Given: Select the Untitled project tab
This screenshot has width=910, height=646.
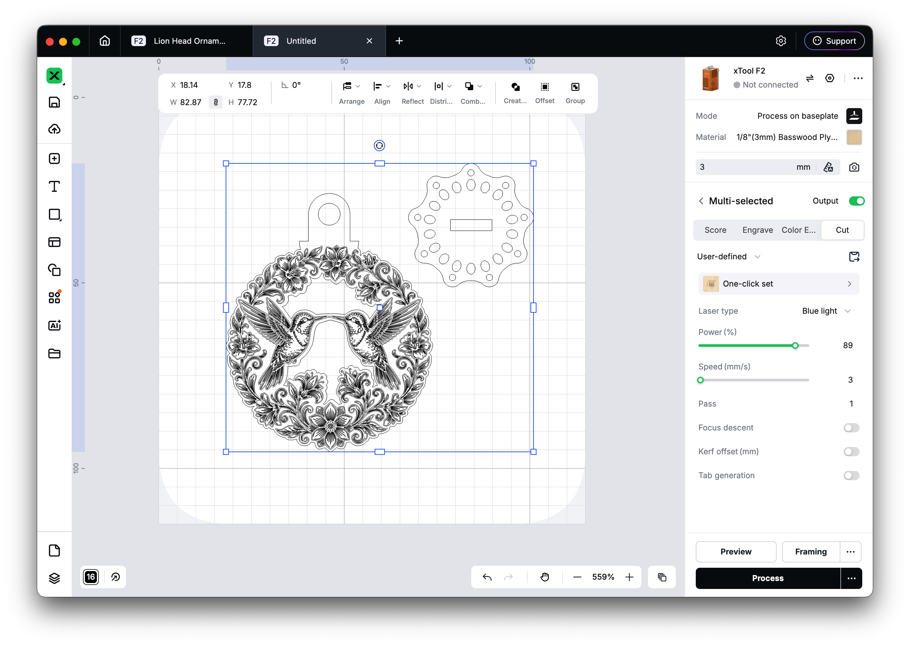Looking at the screenshot, I should pos(319,41).
